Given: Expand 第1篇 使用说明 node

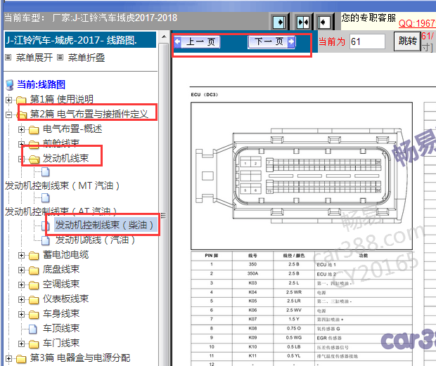Looking at the screenshot, I should [x=8, y=100].
